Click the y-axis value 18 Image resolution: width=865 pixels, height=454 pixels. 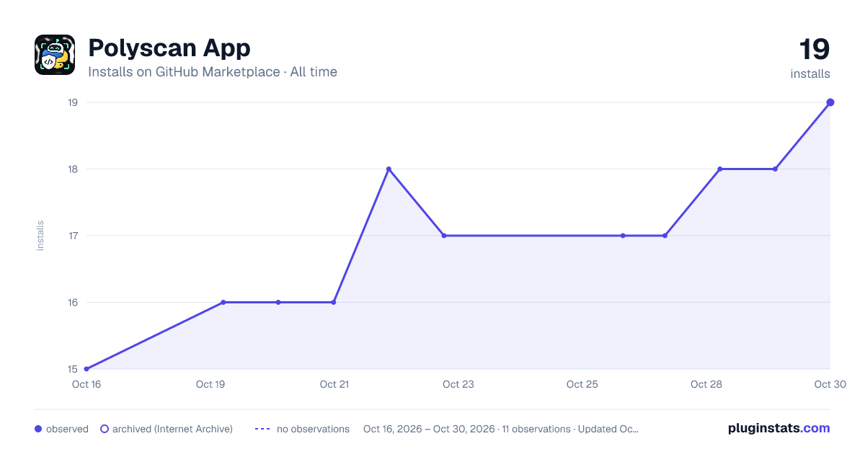[x=73, y=169]
